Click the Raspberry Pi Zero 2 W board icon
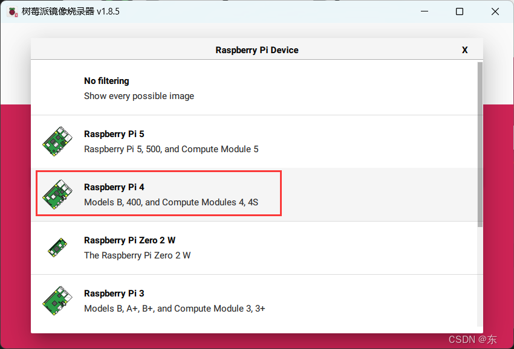 (x=57, y=247)
